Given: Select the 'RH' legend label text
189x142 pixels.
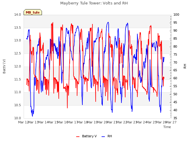Looking at the screenshot, I should (x=110, y=136).
